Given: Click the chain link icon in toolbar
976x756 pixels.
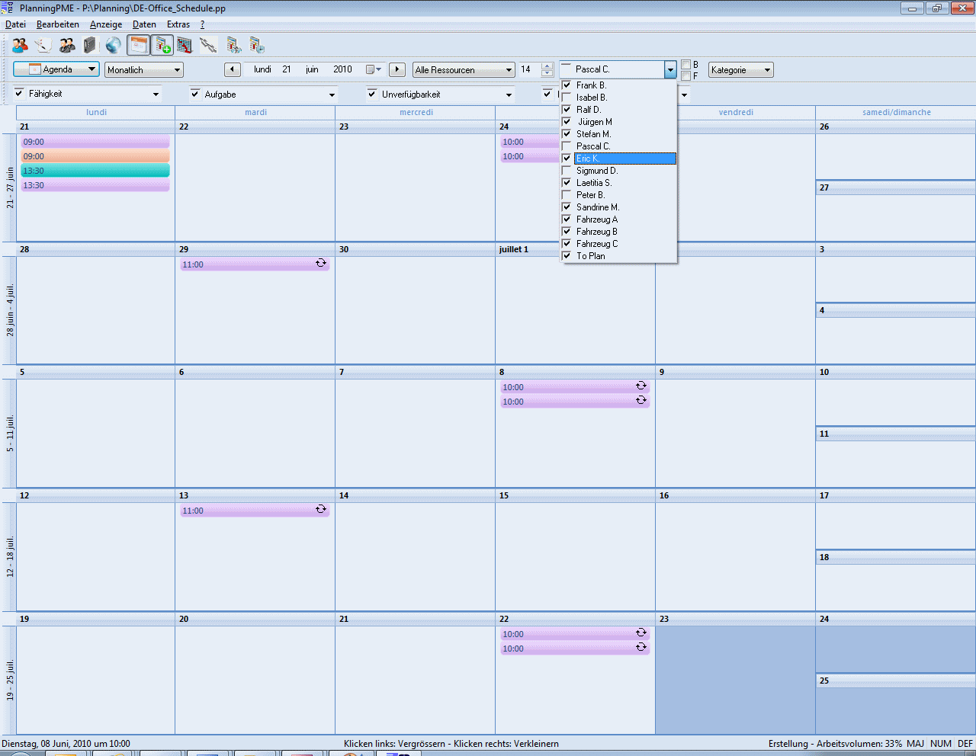Looking at the screenshot, I should 208,46.
